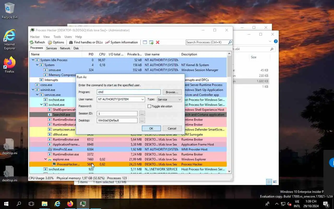
Task: Expand the File Explorer ribbon chevron
Action: (x=270, y=41)
